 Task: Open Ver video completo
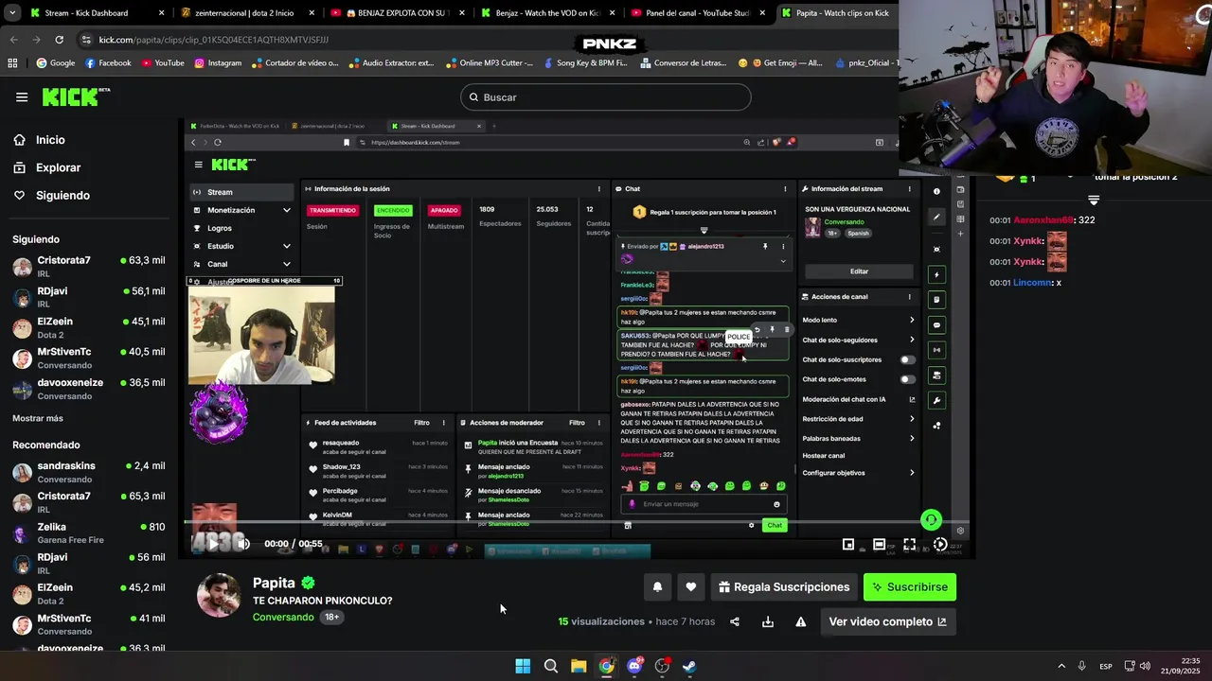pyautogui.click(x=887, y=621)
